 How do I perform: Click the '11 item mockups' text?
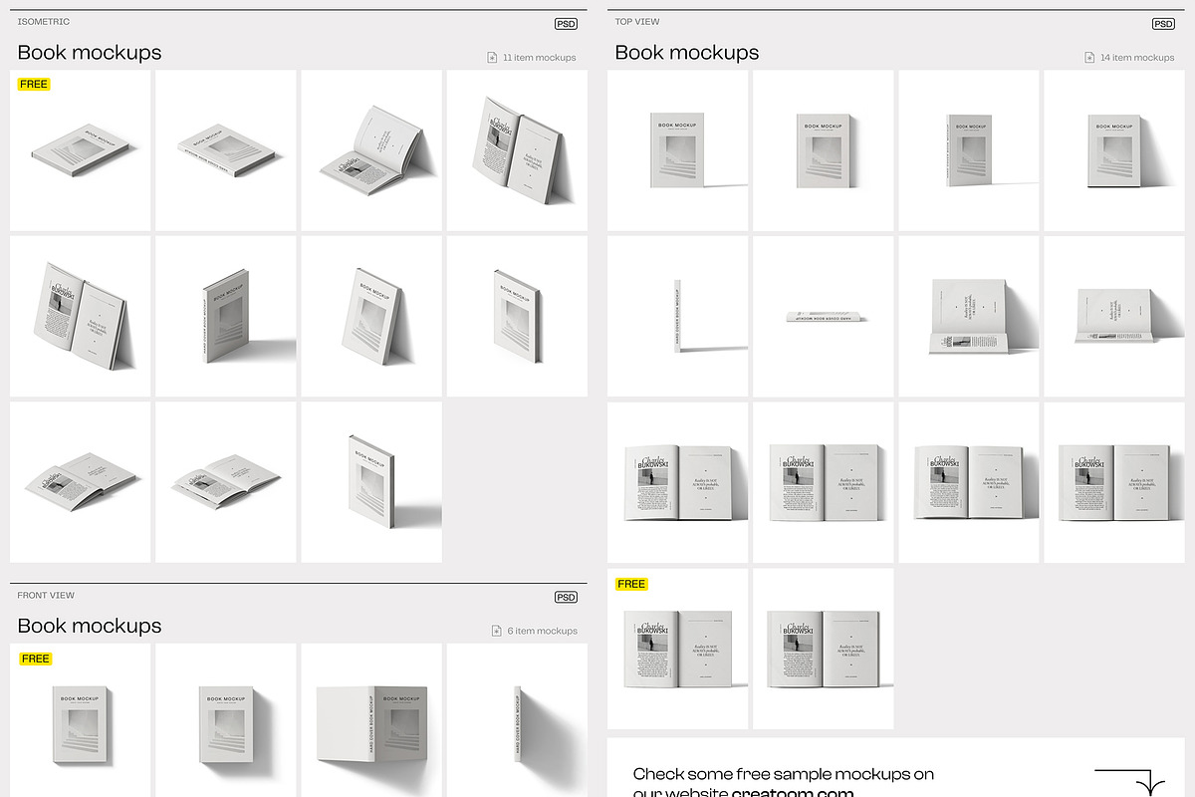coord(540,58)
